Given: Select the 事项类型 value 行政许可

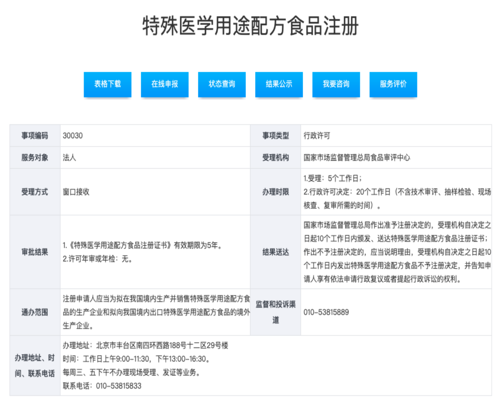Looking at the screenshot, I should coord(317,136).
